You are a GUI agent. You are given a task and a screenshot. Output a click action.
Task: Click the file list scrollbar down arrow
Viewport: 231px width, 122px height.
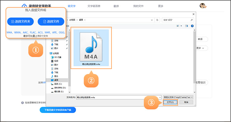(x=194, y=92)
